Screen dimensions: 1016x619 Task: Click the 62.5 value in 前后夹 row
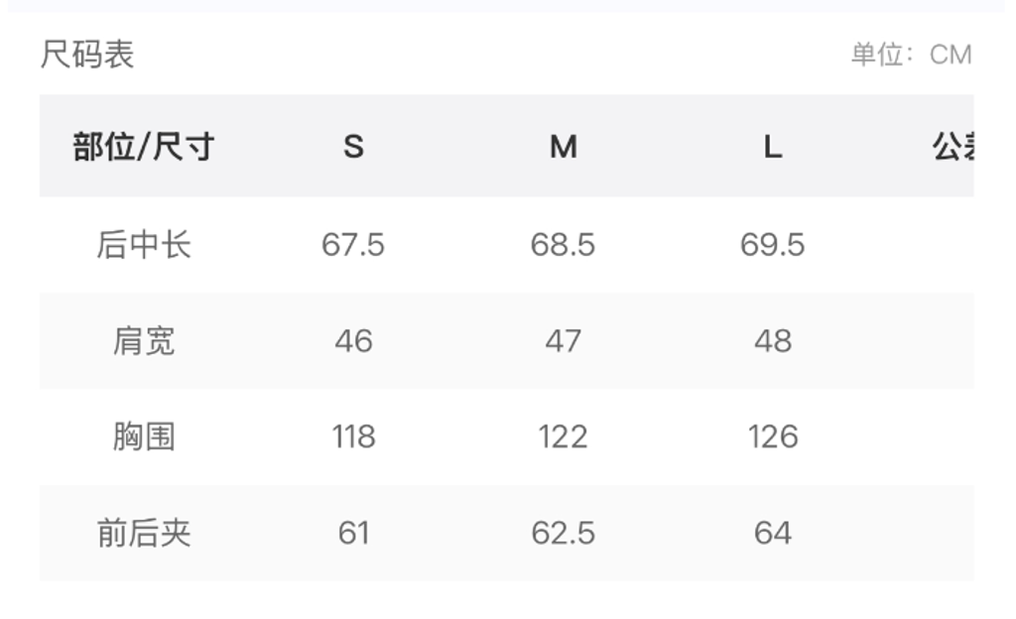563,533
